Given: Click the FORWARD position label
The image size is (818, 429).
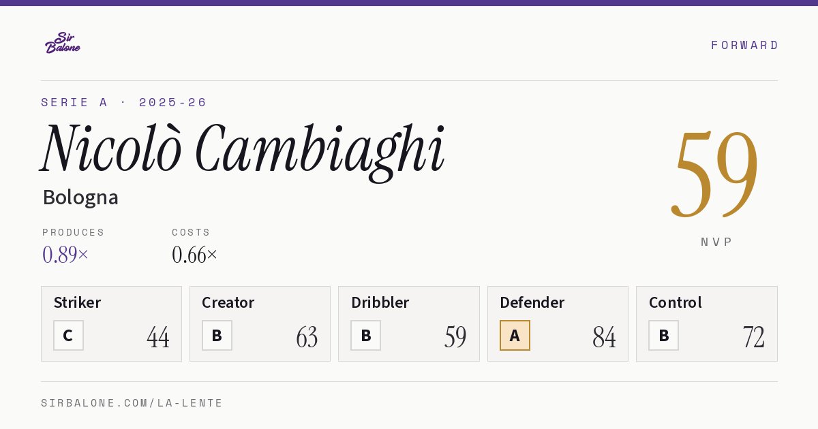Looking at the screenshot, I should 744,45.
